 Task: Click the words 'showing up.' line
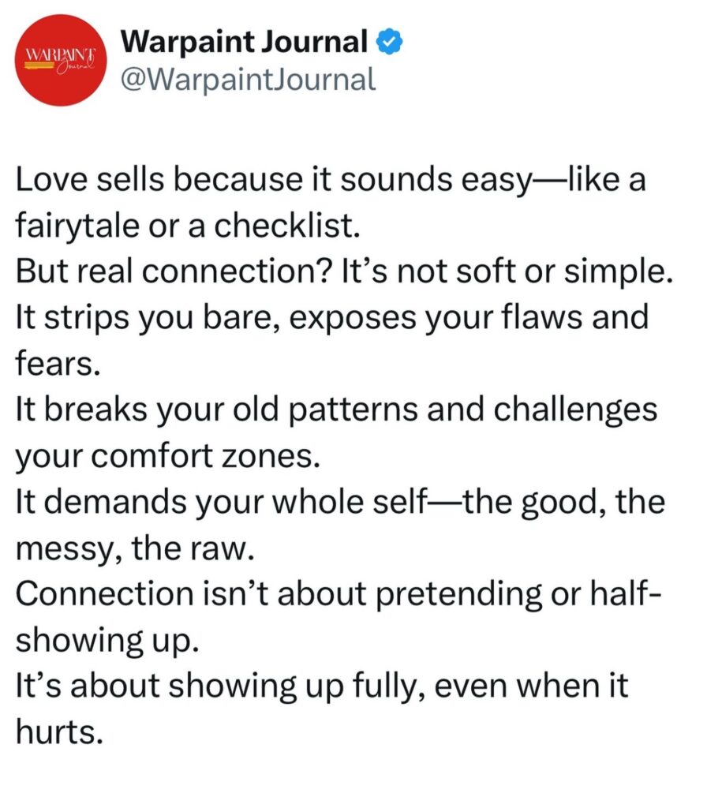(107, 640)
